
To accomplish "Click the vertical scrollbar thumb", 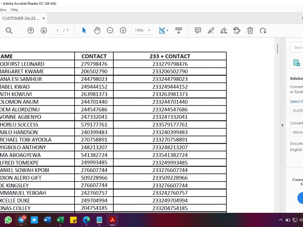I will pyautogui.click(x=278, y=49).
